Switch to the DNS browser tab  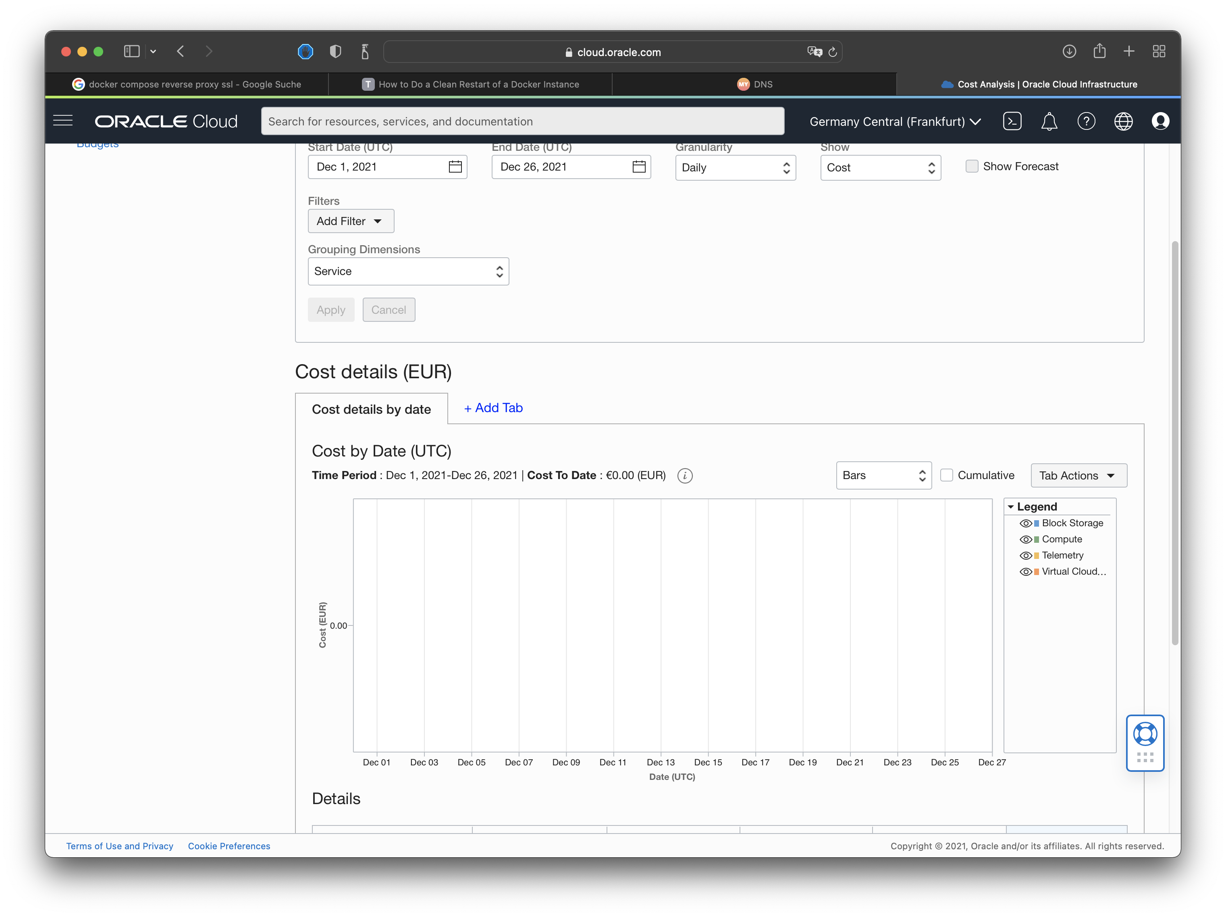[754, 84]
